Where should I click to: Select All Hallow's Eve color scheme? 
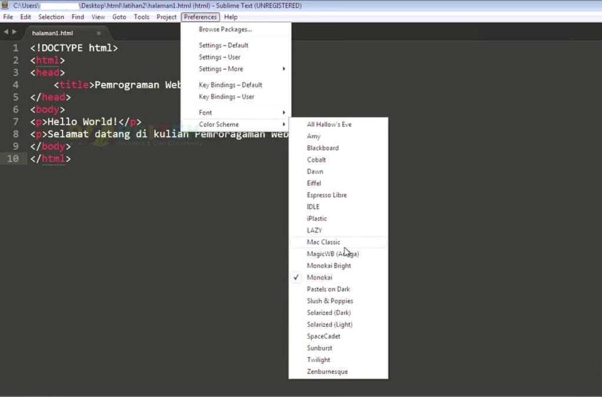338,125
